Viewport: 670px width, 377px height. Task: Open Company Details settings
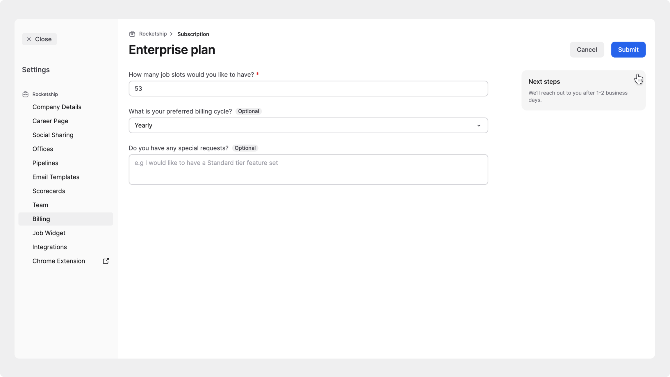coord(57,107)
